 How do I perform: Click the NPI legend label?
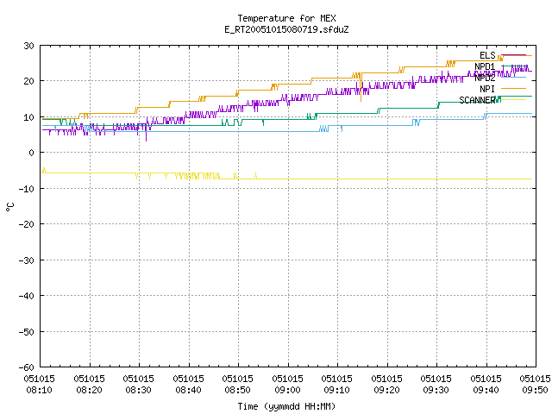coord(487,89)
